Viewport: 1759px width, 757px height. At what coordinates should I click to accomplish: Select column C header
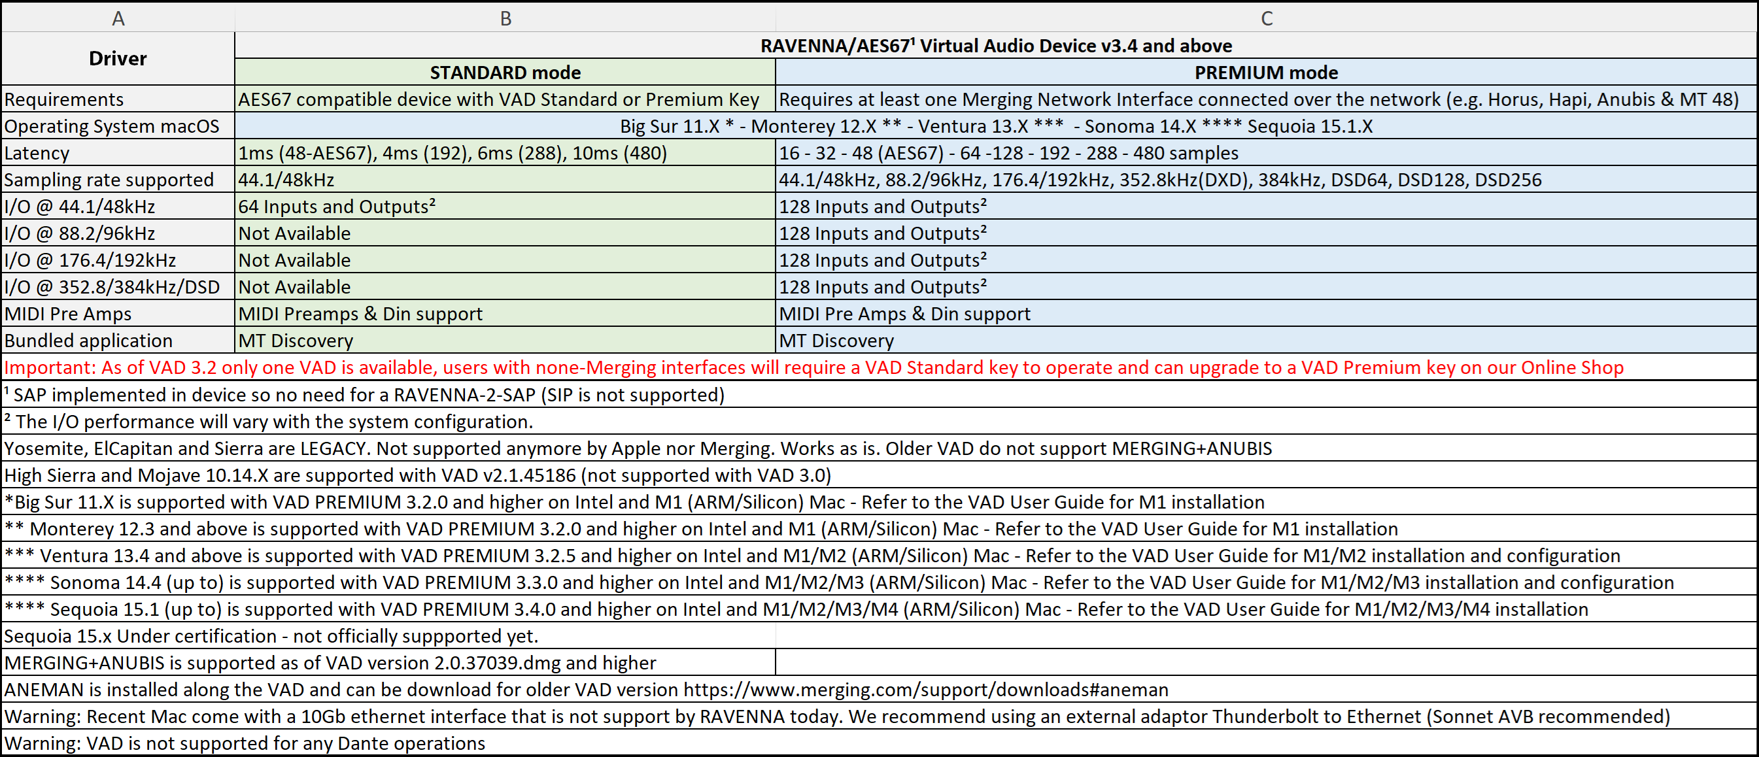[x=1267, y=18]
